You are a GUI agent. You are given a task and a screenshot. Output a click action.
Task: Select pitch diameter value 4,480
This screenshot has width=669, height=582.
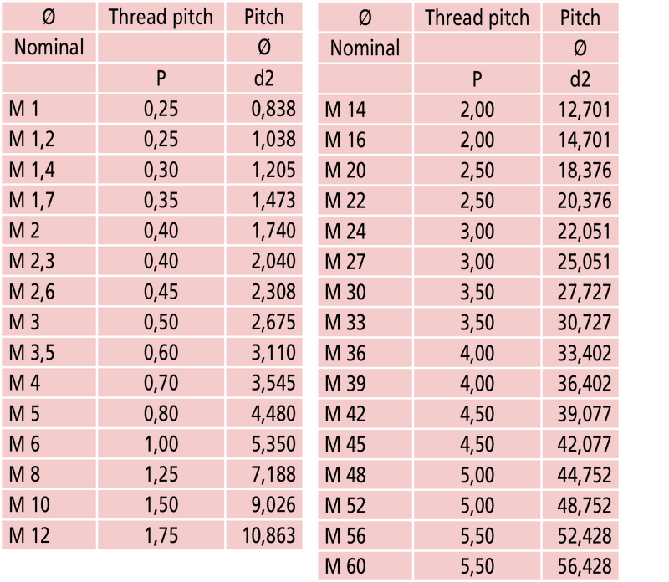tap(273, 412)
